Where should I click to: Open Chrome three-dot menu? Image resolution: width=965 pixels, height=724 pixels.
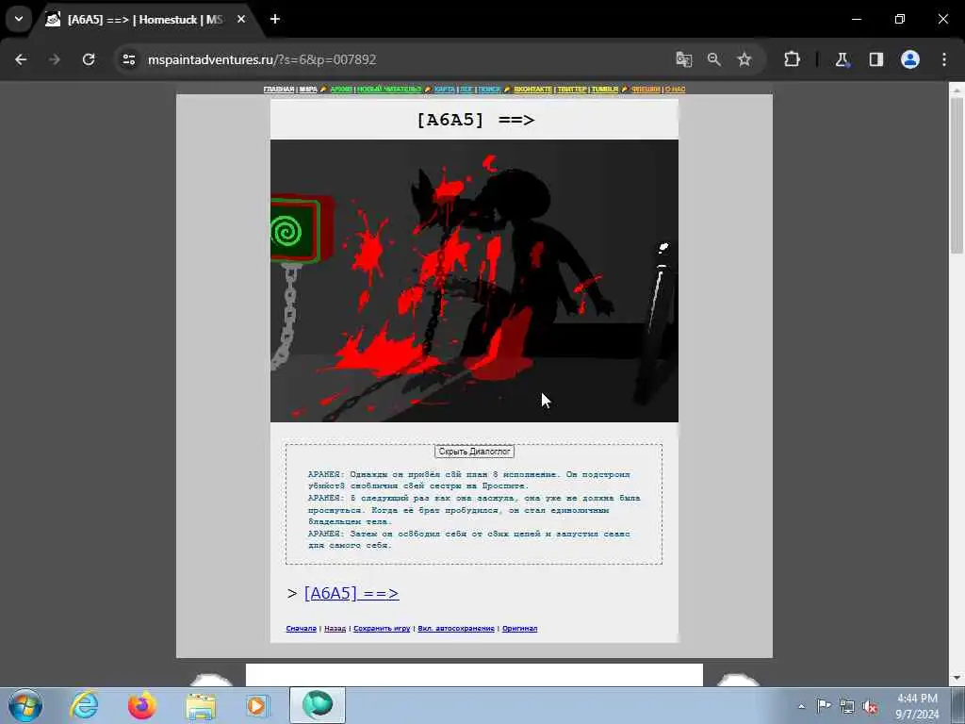[x=944, y=59]
